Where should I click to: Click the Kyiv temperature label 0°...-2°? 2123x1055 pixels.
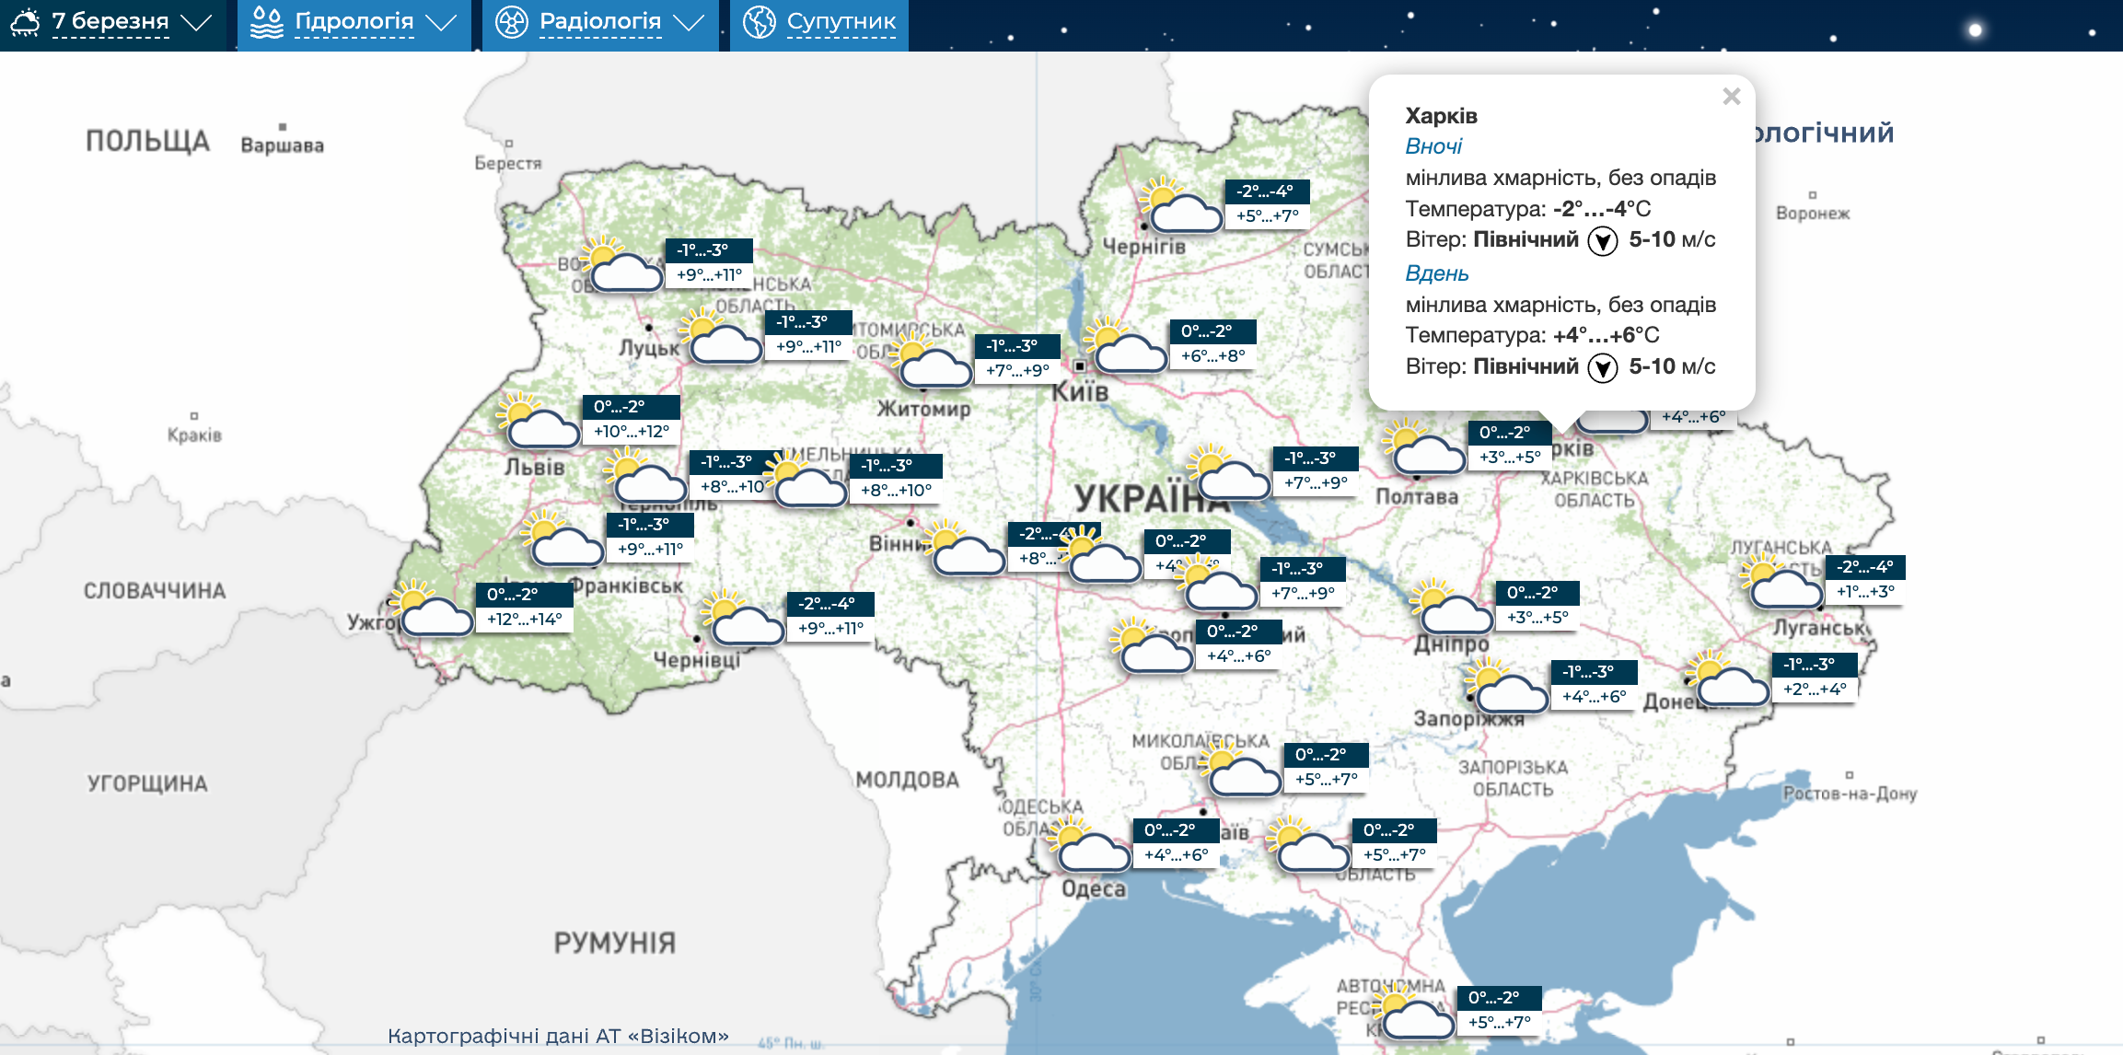click(x=1206, y=331)
